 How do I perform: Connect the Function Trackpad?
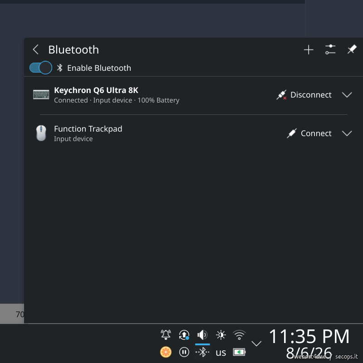[x=309, y=133]
